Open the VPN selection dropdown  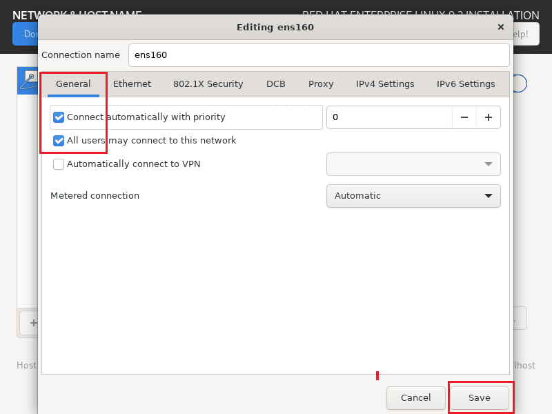coord(413,164)
